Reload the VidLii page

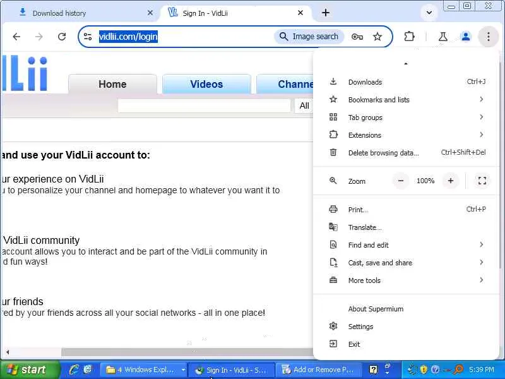pyautogui.click(x=62, y=37)
